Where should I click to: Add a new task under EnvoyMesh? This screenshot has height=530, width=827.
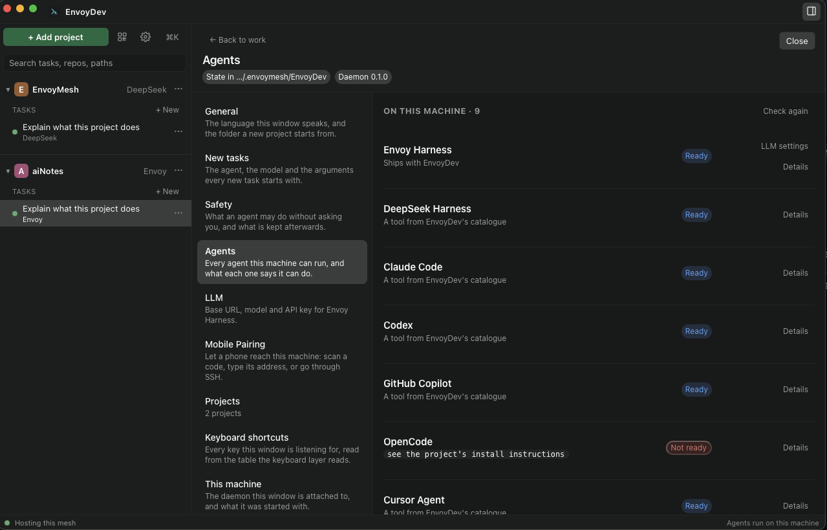(167, 110)
